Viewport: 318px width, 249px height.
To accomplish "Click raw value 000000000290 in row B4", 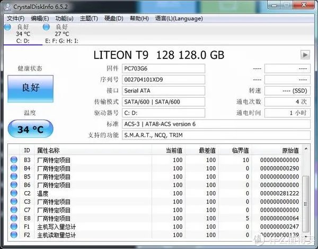I will pos(280,168).
